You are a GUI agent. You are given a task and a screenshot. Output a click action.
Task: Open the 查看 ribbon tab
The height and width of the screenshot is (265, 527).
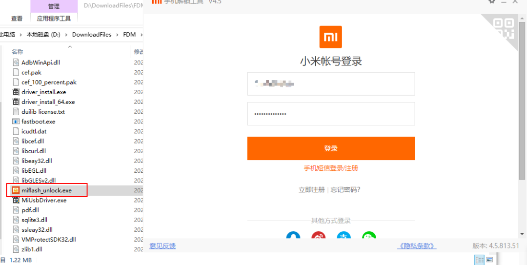tap(17, 19)
